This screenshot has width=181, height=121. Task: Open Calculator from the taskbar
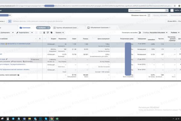pos(8,119)
